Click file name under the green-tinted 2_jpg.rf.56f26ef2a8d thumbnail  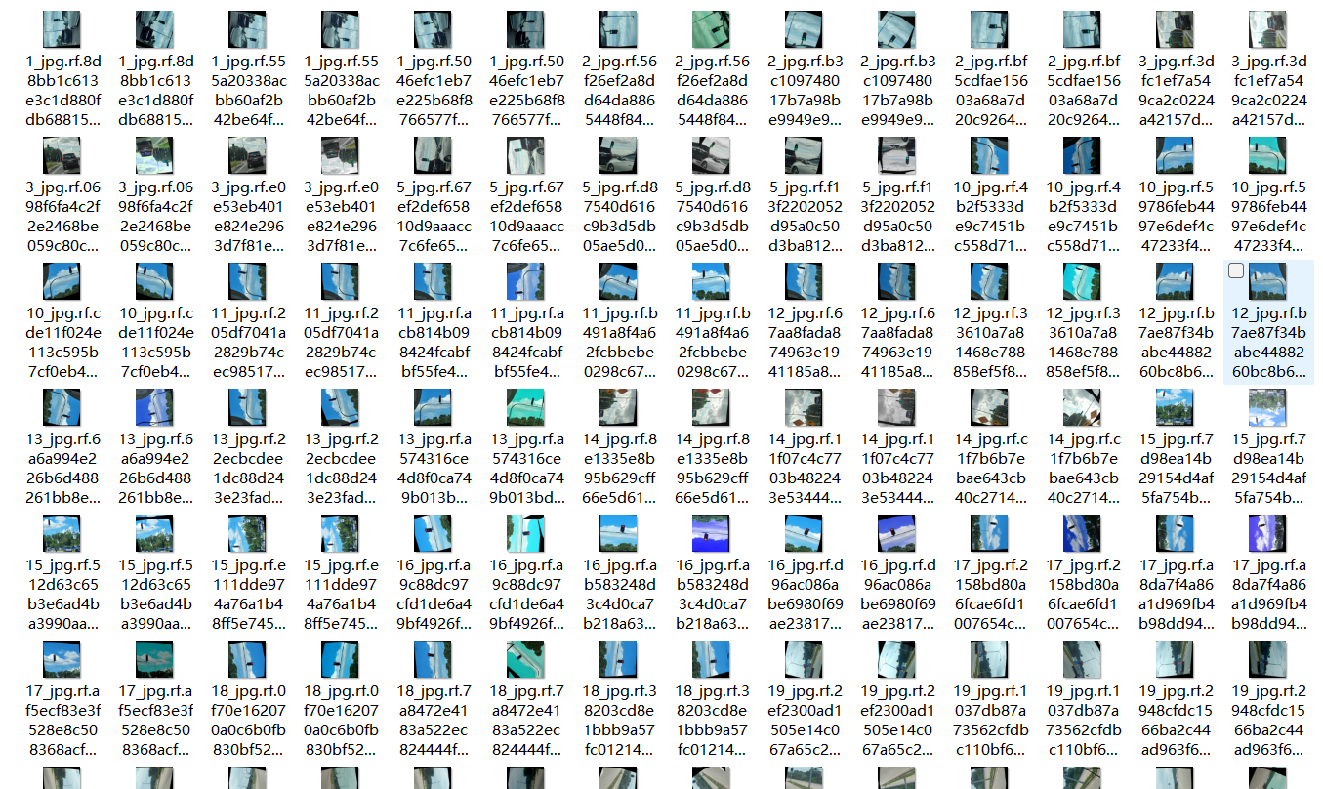tap(712, 92)
